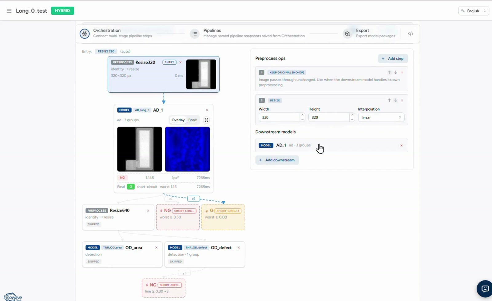Expand the AD_1 preview to fullscreen
Screen dimensions: 492x301
point(207,120)
